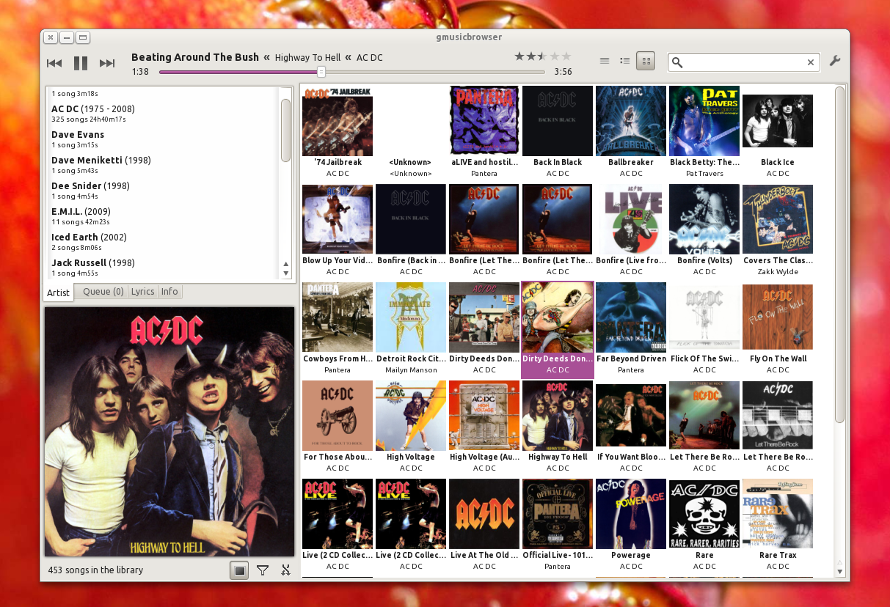
Task: Clear the search field with X
Action: coord(811,62)
